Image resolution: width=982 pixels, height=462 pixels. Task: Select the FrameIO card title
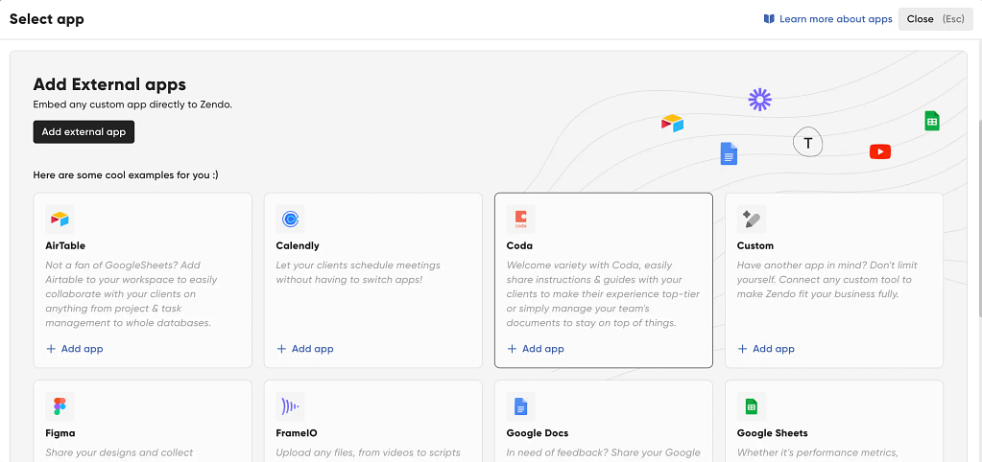[297, 432]
